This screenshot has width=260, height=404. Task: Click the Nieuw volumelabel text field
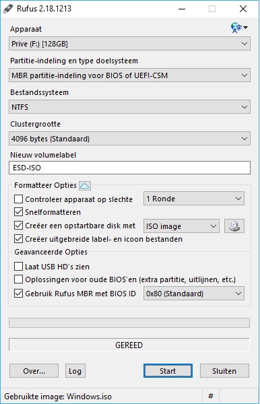pos(129,168)
